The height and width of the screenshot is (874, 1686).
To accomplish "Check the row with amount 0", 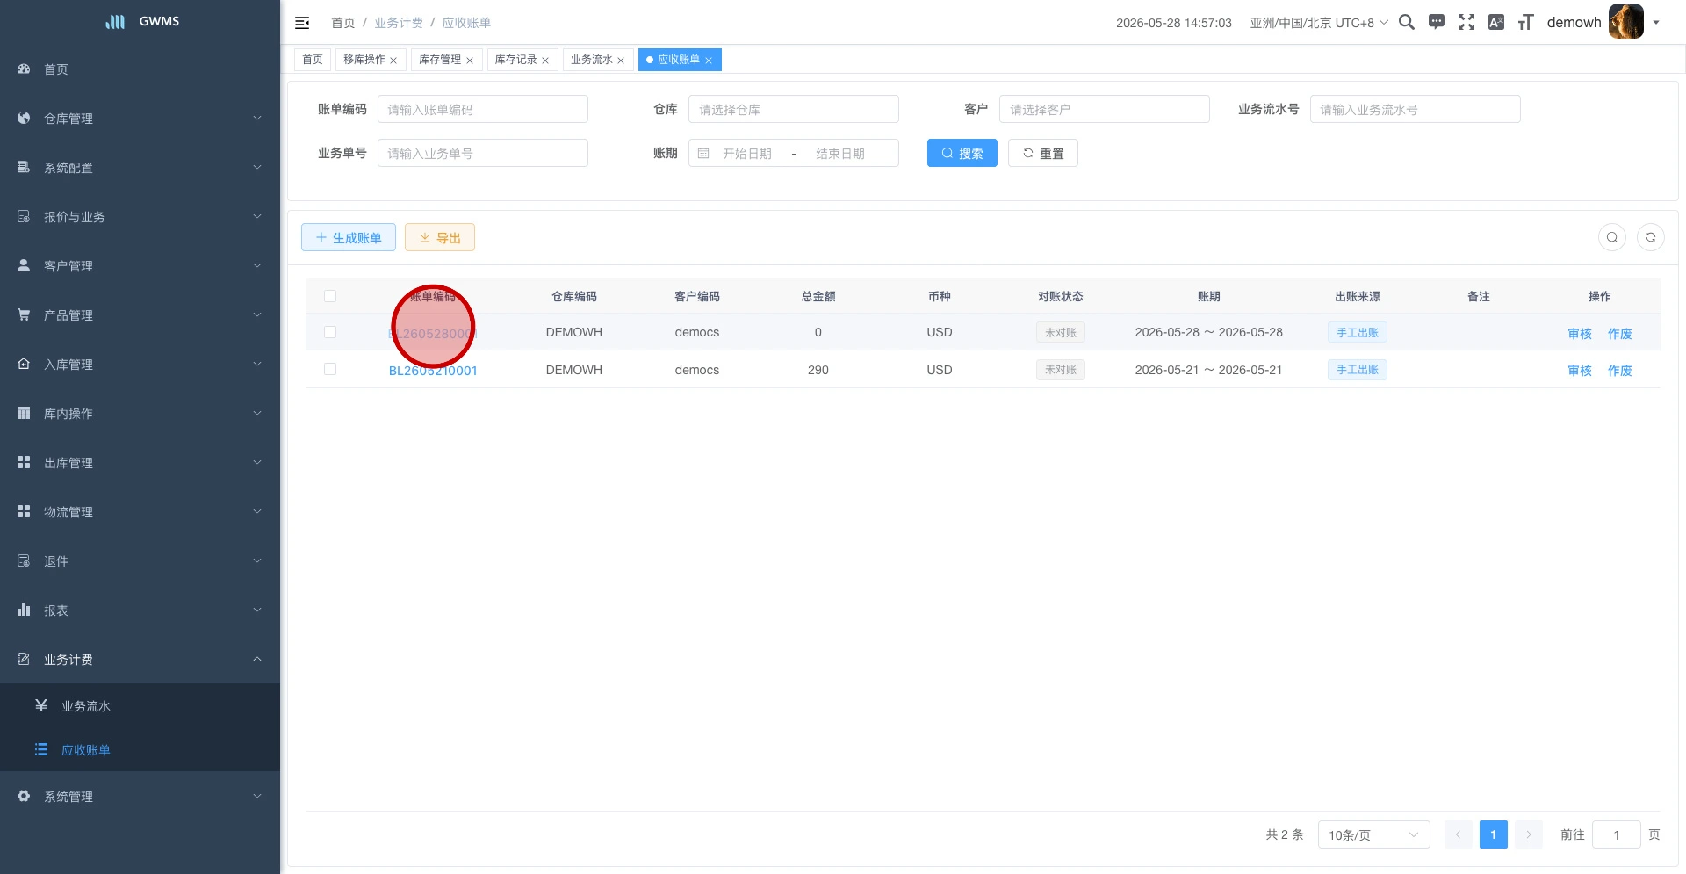I will click(330, 332).
